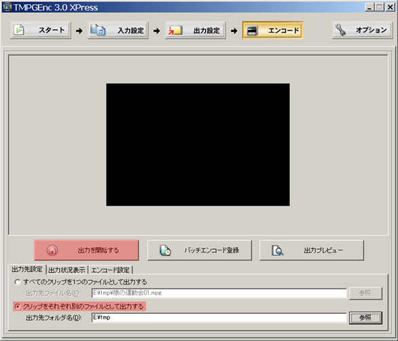Select the エンコード step button
Screen dimensions: 398x341
tap(273, 30)
